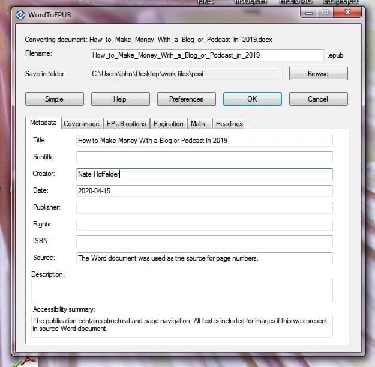
Task: Click the Filename input field
Action: coord(207,55)
